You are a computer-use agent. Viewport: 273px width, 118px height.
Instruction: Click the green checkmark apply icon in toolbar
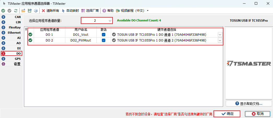tap(3, 11)
